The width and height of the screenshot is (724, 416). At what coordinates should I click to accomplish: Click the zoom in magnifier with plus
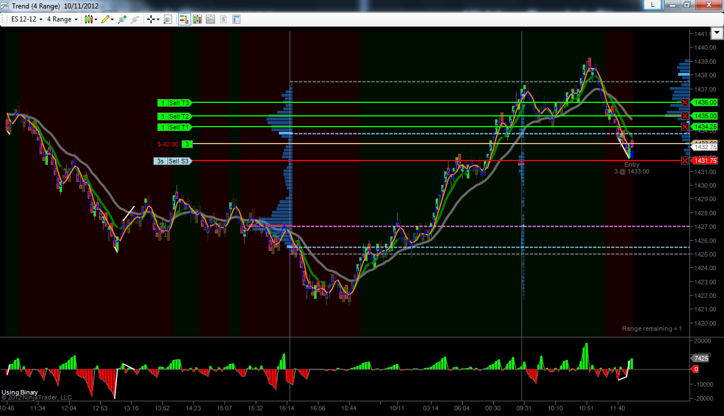point(122,19)
